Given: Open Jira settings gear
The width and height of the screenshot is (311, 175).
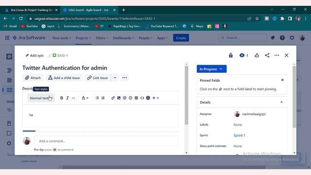Looking at the screenshot, I should point(292,38).
